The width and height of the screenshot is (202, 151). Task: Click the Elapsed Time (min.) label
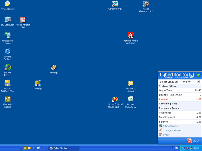click(170, 95)
